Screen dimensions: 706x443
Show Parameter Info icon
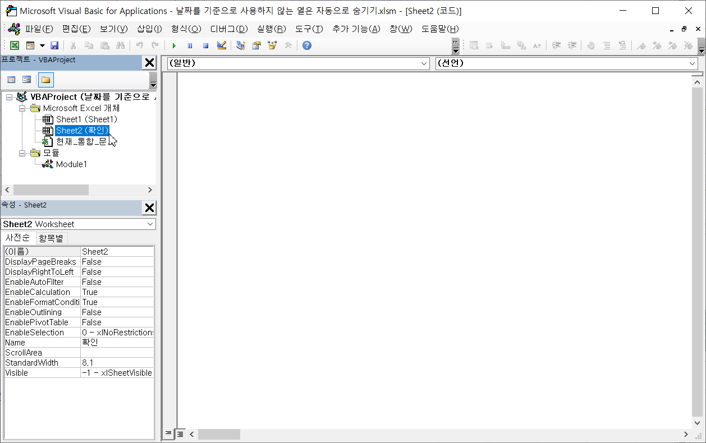point(521,45)
